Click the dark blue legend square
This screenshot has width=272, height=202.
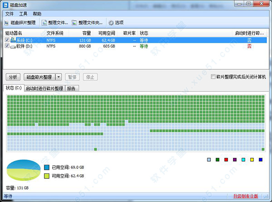[261, 160]
